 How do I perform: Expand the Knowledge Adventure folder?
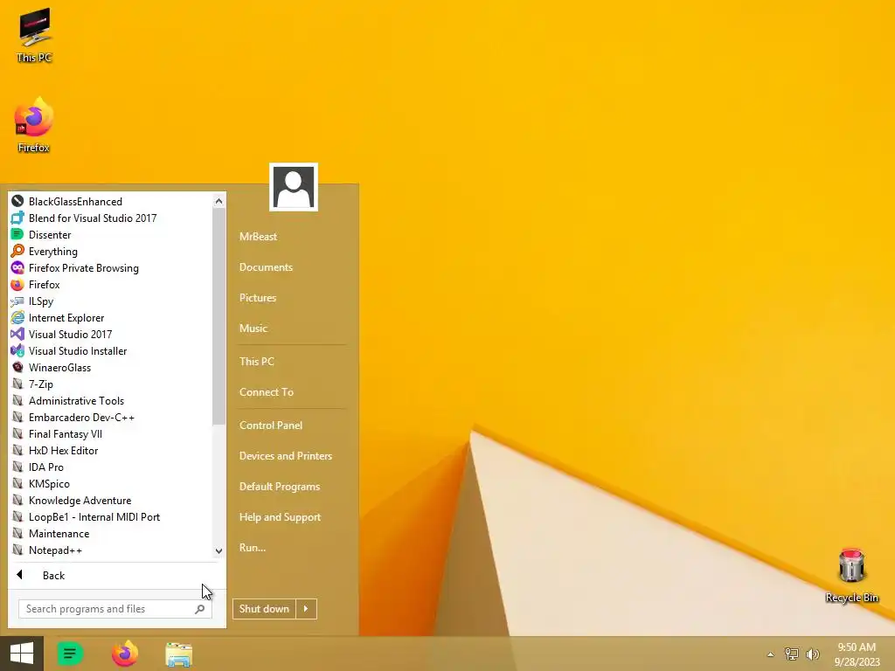tap(72, 499)
